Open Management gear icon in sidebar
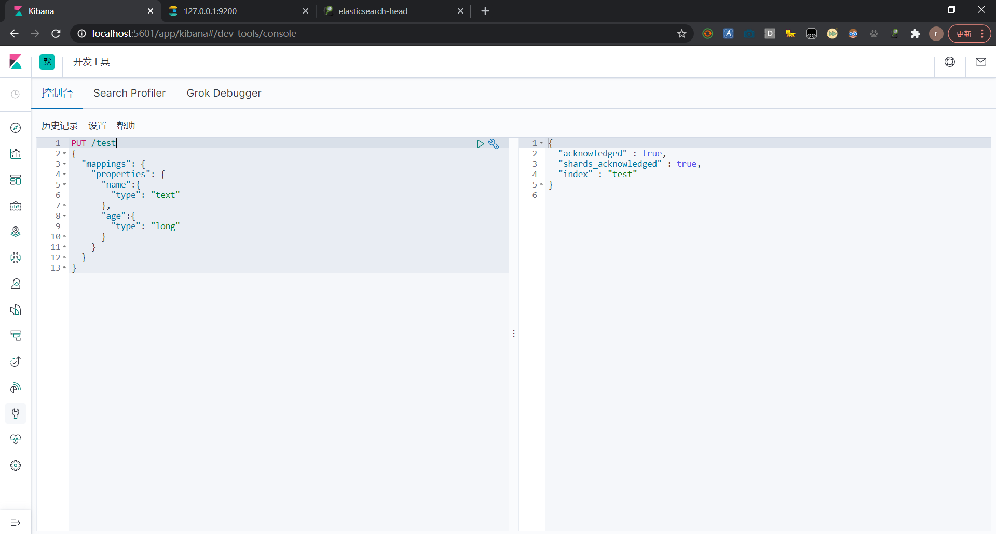997x534 pixels. coord(16,465)
